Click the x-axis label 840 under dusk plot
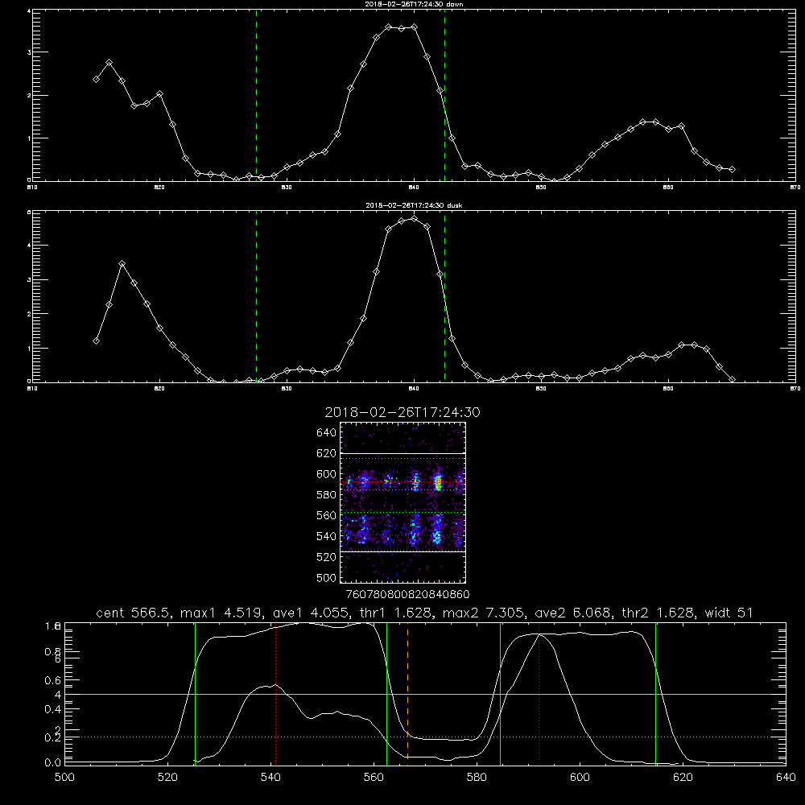 (414, 389)
